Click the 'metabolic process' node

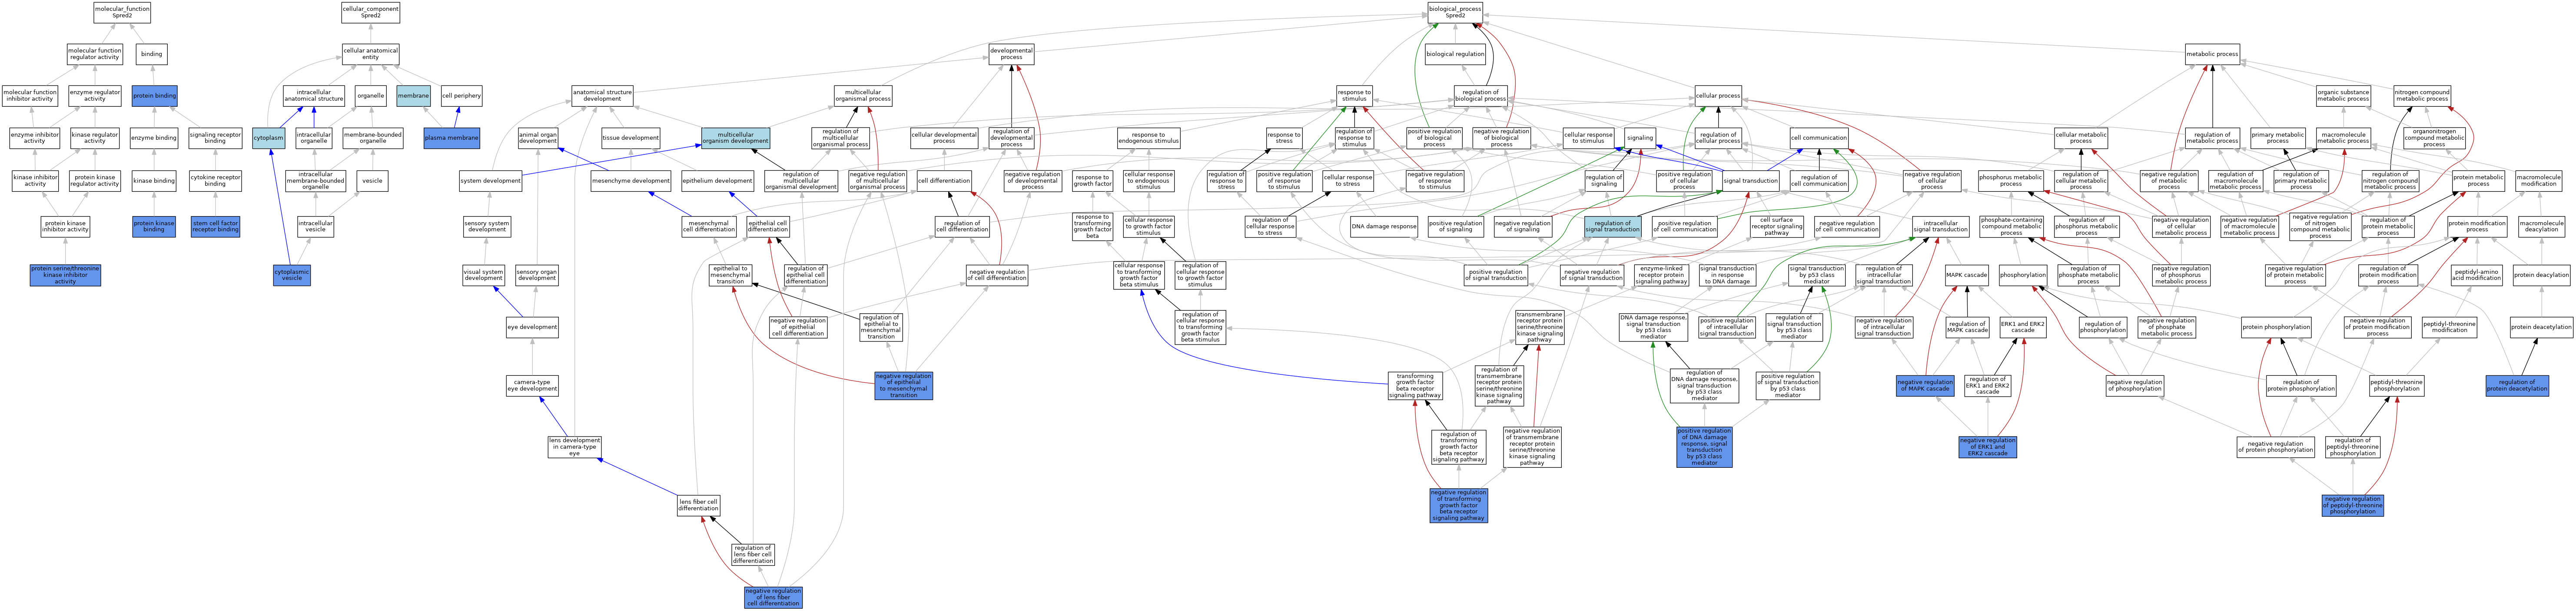[2212, 54]
